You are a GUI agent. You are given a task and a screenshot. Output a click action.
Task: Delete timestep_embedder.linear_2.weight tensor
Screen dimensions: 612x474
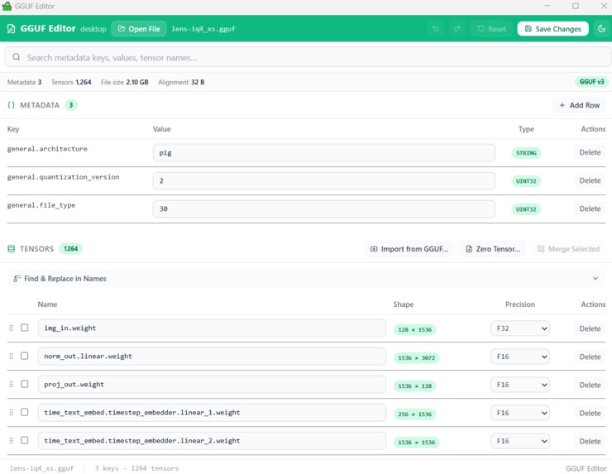pyautogui.click(x=590, y=441)
